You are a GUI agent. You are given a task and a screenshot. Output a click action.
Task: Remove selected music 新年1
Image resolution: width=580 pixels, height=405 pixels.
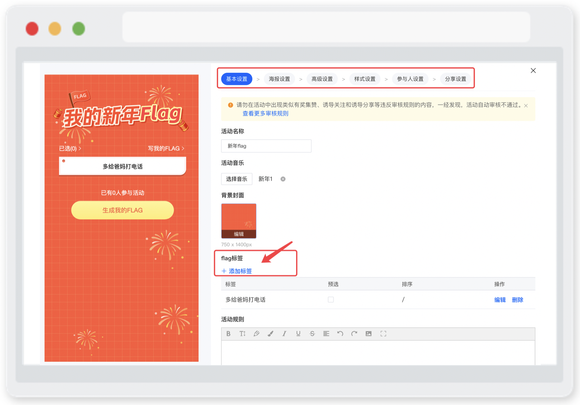[283, 179]
